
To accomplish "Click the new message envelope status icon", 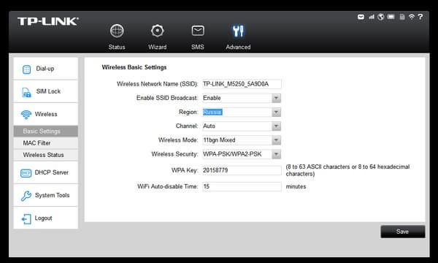I will pos(361,17).
